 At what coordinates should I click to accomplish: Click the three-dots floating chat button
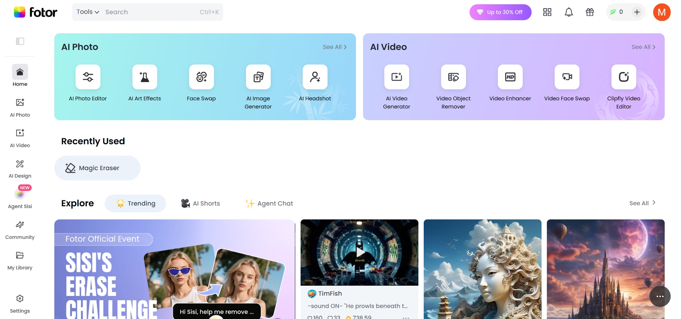[x=660, y=296]
